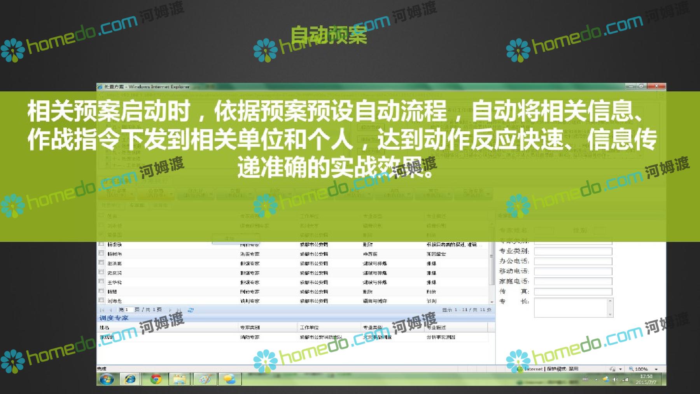Check the checkbox in the row above 刘海龙

(x=101, y=291)
